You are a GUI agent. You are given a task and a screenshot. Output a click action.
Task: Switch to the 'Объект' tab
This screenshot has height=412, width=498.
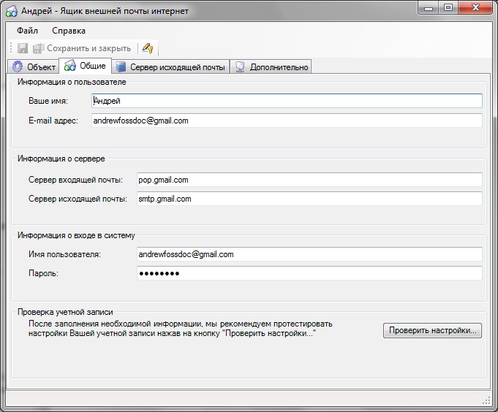34,67
